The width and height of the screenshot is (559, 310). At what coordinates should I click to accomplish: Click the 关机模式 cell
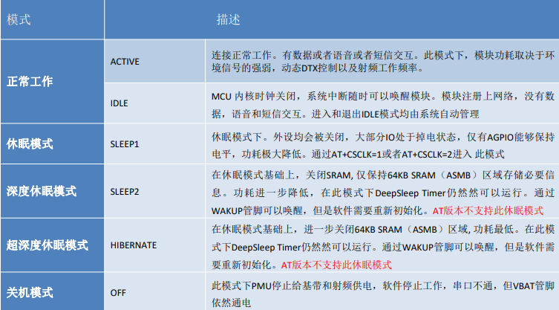click(52, 291)
